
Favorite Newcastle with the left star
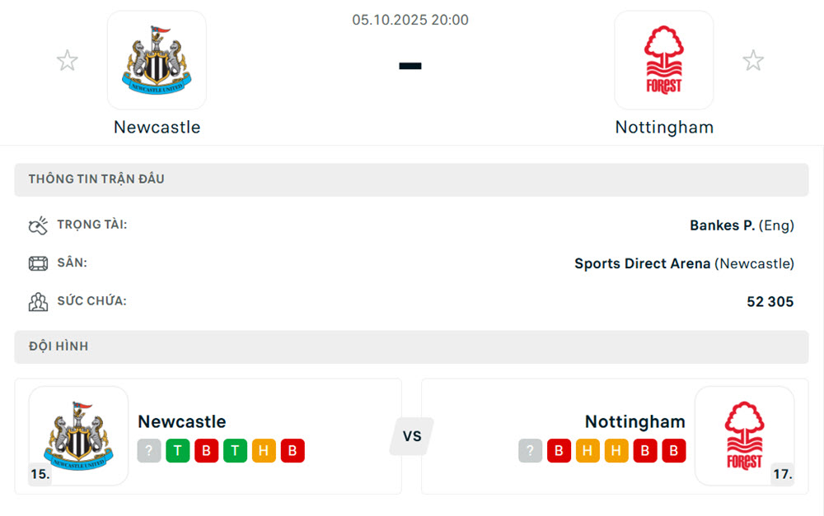(x=67, y=60)
